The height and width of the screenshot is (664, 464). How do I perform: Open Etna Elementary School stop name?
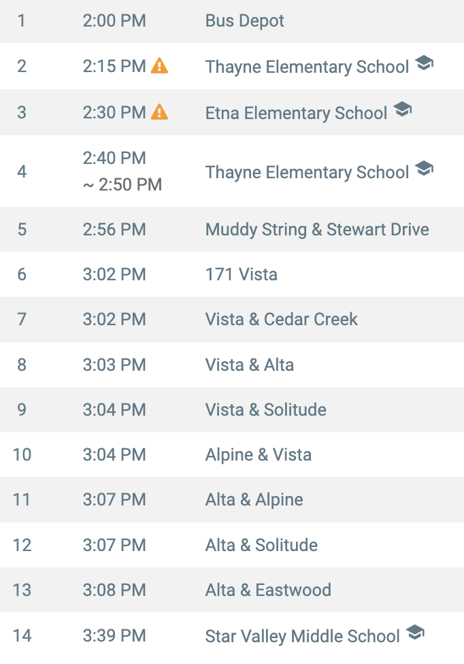pos(297,113)
